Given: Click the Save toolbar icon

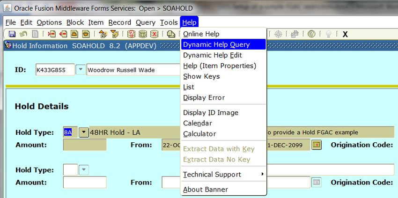Looking at the screenshot, I should coord(12,34).
